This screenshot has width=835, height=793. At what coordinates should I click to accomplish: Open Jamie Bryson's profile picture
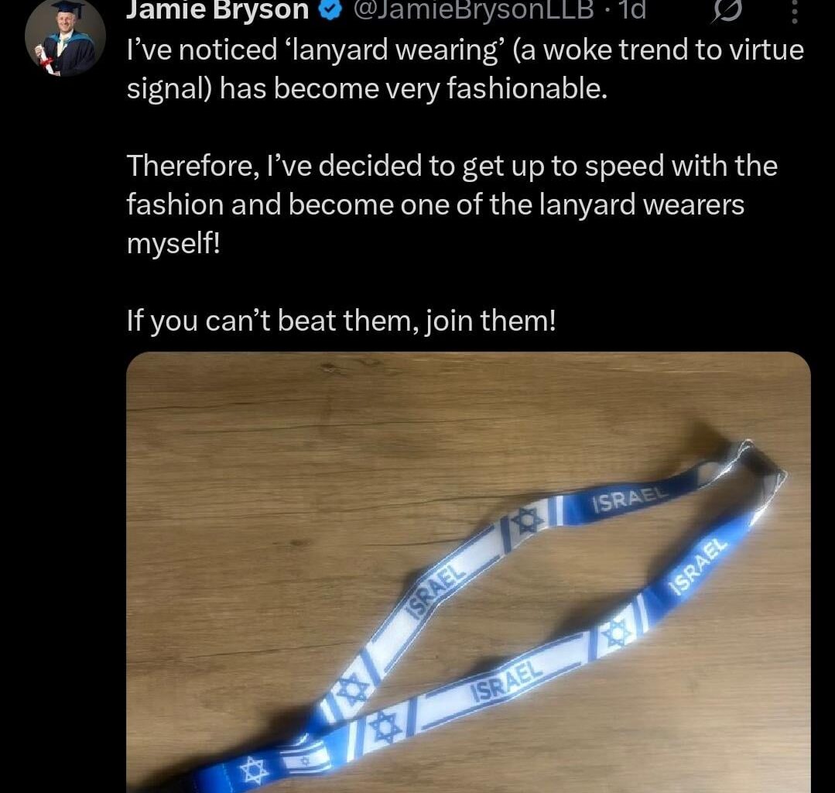coord(65,37)
